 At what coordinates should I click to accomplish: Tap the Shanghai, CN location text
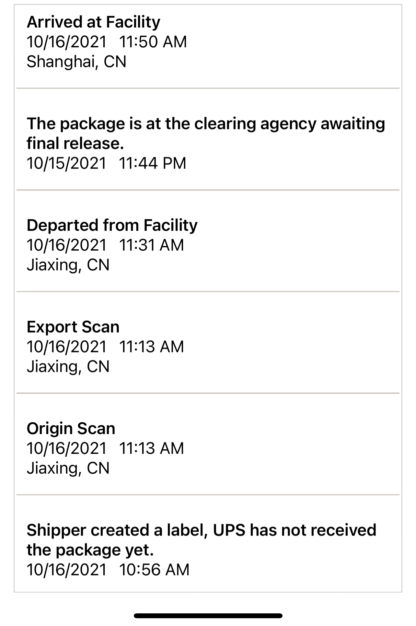tap(76, 62)
